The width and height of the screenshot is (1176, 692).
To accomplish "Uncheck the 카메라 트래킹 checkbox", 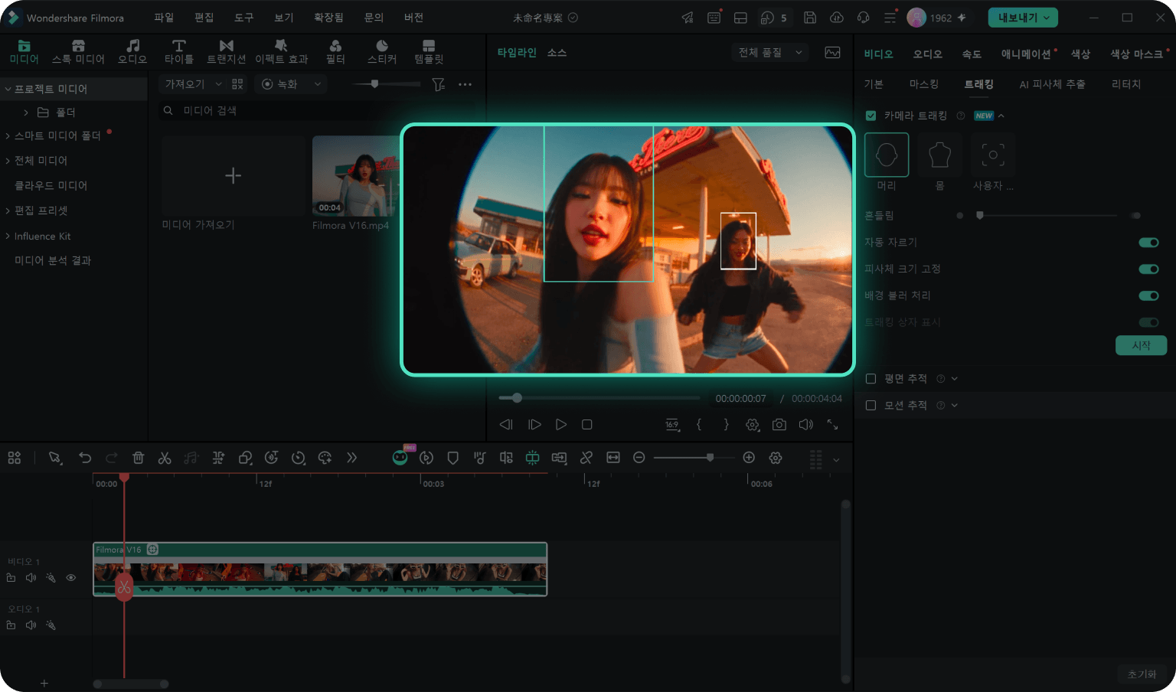I will click(x=871, y=116).
